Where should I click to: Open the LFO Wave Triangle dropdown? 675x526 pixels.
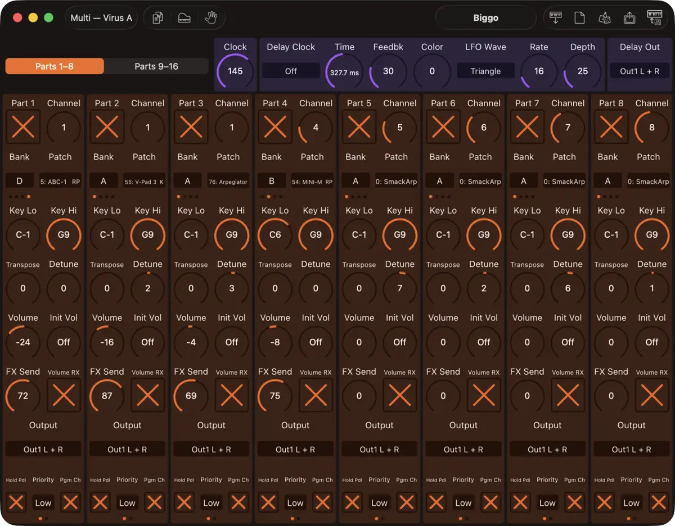(x=485, y=71)
